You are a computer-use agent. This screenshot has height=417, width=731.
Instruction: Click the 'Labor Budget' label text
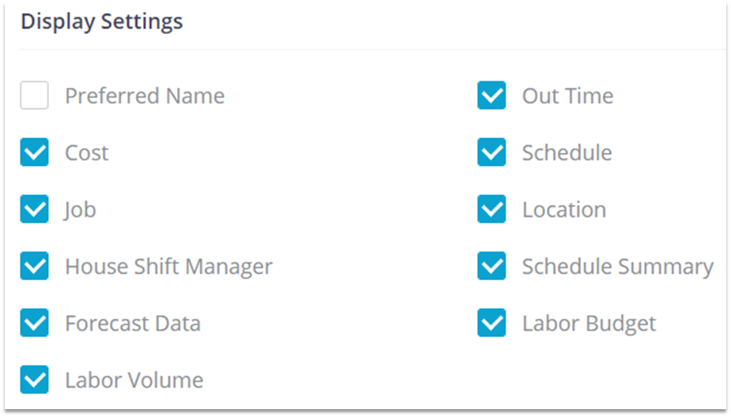coord(589,324)
